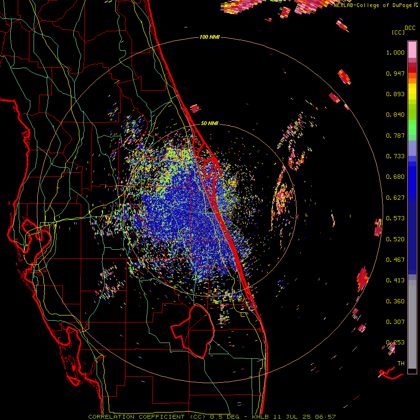Click the 0.360 value on the color scale

(x=395, y=301)
